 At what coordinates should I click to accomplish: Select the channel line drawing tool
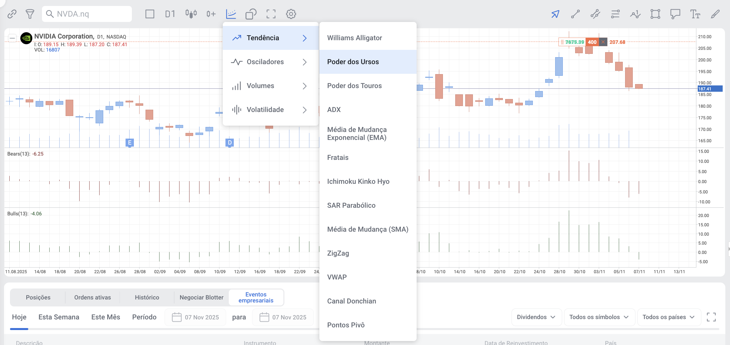(595, 14)
